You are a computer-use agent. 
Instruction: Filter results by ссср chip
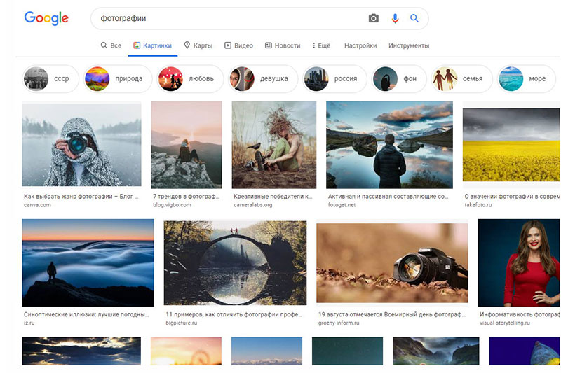pyautogui.click(x=50, y=79)
